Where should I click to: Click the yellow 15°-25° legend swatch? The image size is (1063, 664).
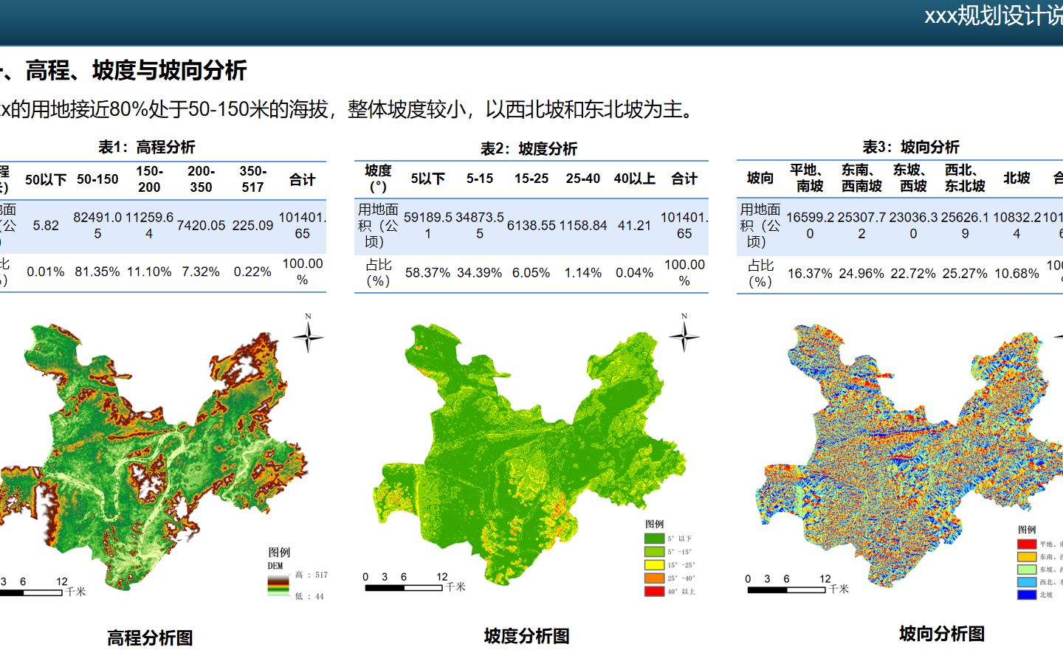[x=654, y=565]
